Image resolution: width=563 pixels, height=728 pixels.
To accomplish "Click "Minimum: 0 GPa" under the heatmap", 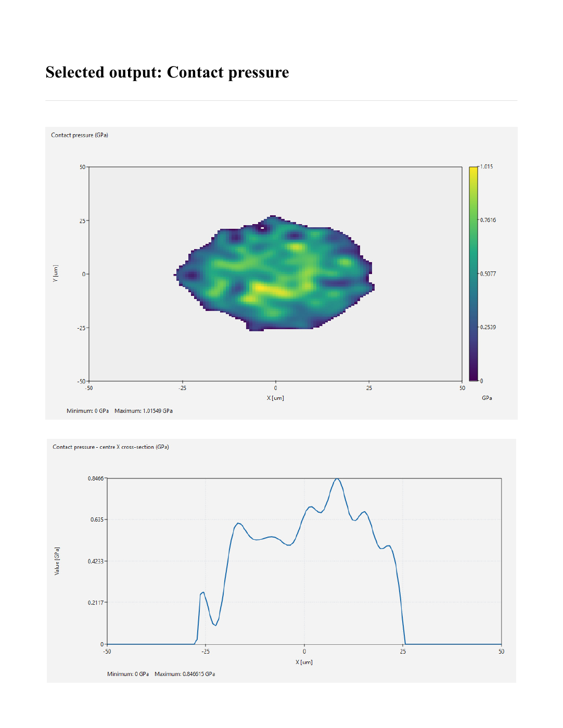I will tap(88, 411).
